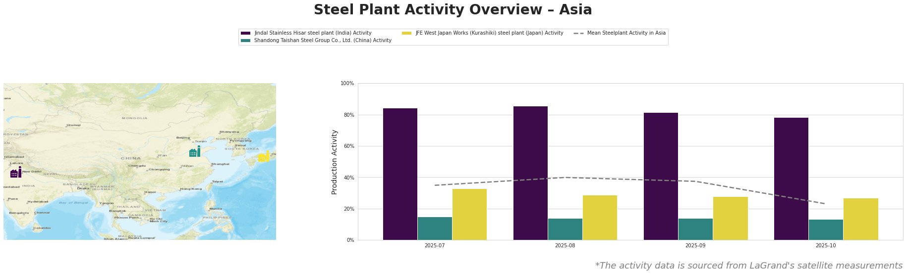Click the Production Activity axis title
906x274 pixels.
[x=335, y=162]
